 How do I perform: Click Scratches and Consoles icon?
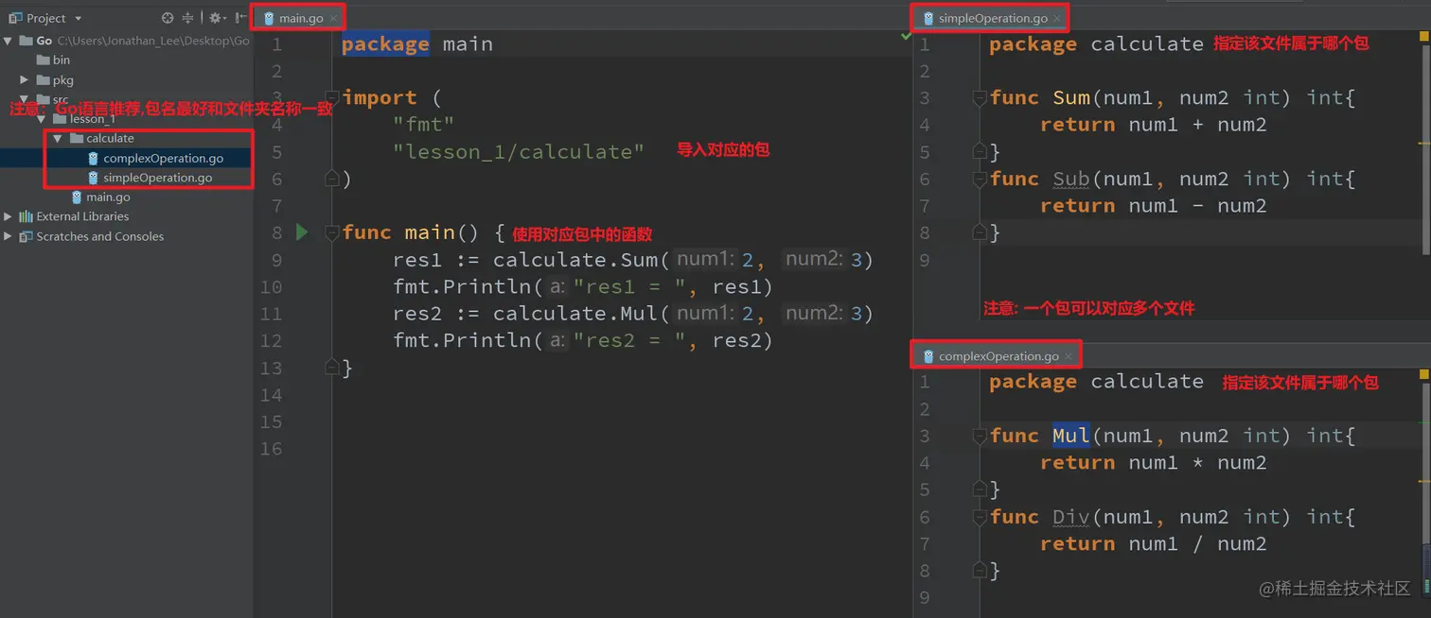click(x=26, y=236)
